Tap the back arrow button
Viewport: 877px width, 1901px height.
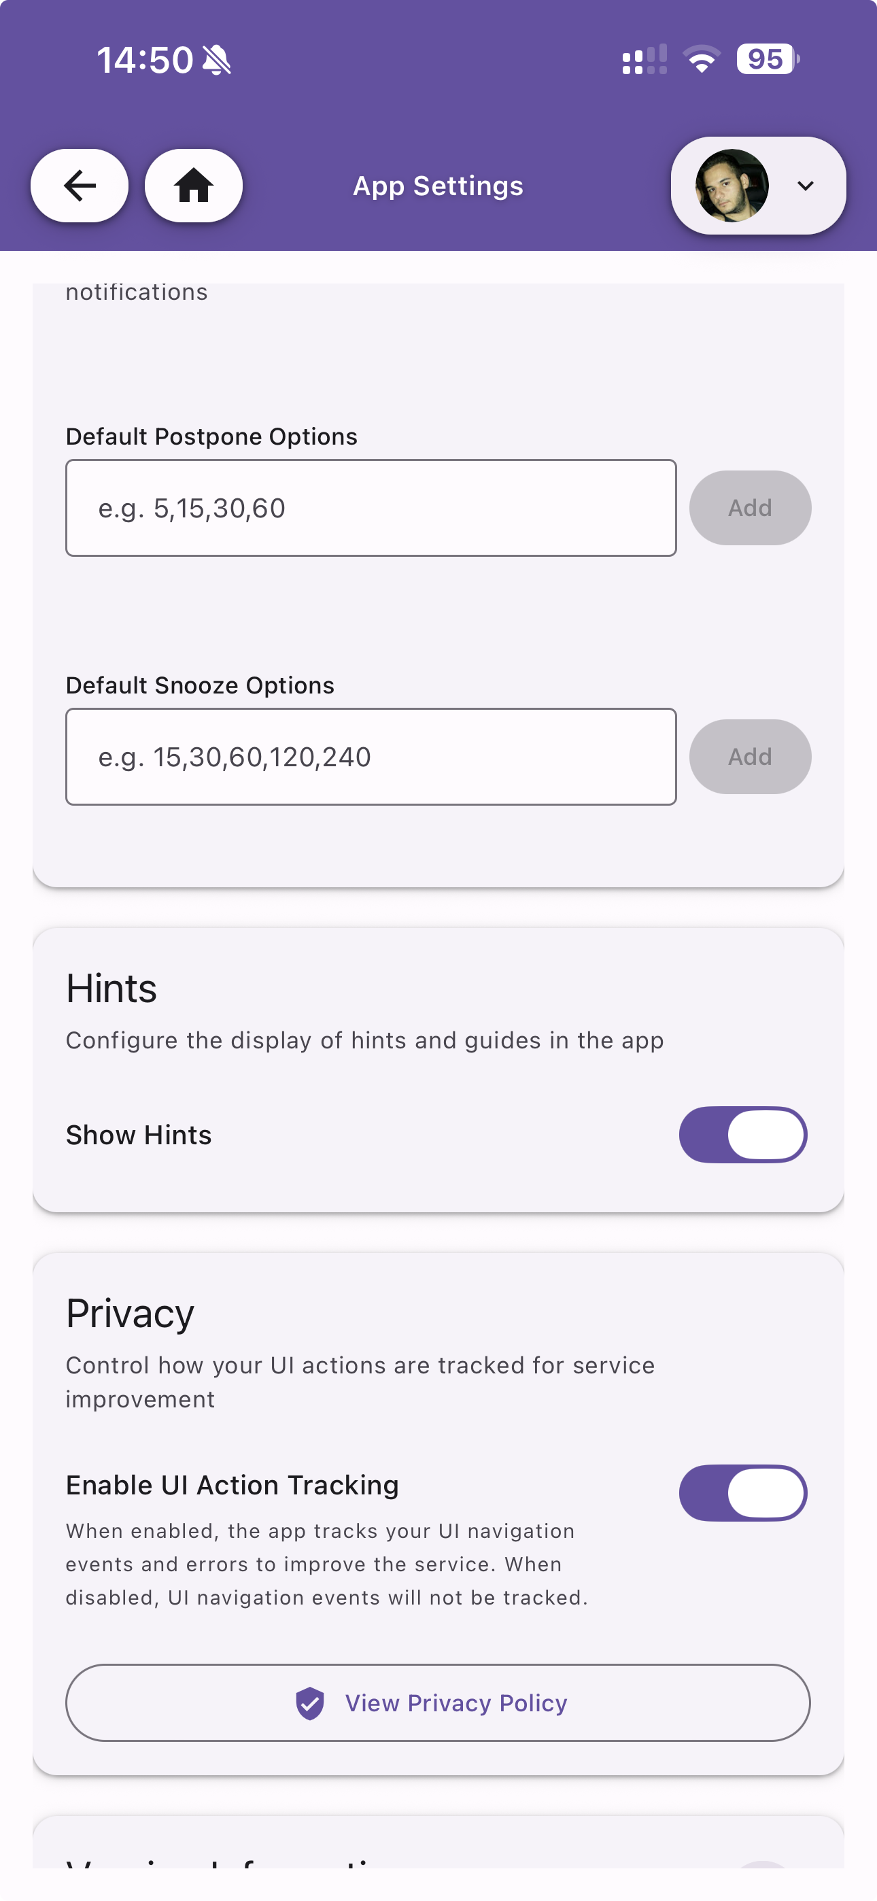click(x=79, y=185)
